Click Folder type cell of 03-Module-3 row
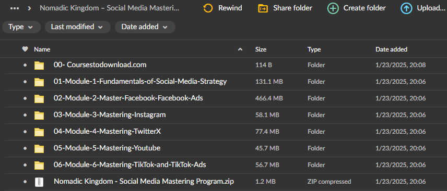The height and width of the screenshot is (191, 447). (316, 115)
